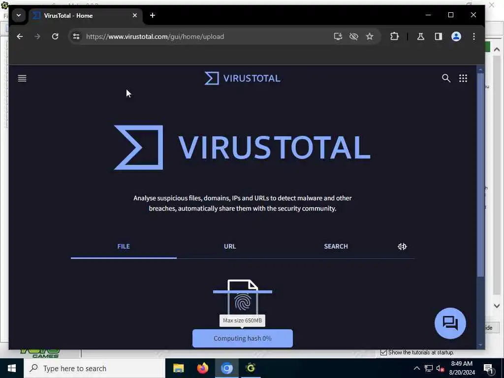Toggle Chrome side panel
This screenshot has width=504, height=378.
point(439,36)
